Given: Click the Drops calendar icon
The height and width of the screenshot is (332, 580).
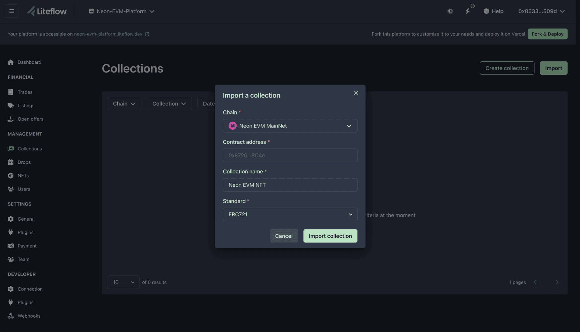Looking at the screenshot, I should [x=11, y=162].
